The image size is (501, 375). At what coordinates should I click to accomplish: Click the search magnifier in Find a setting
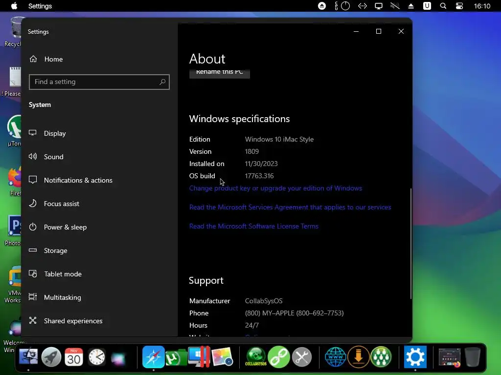click(x=162, y=82)
